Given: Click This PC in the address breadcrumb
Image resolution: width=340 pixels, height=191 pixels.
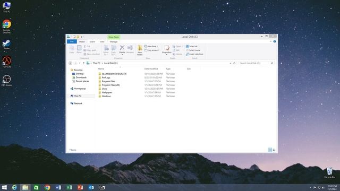Looking at the screenshot, I should pyautogui.click(x=97, y=63).
